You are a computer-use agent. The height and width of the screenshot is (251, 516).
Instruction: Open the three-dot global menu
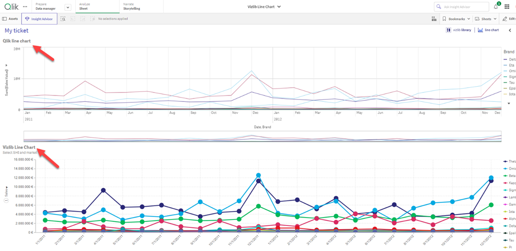click(26, 6)
